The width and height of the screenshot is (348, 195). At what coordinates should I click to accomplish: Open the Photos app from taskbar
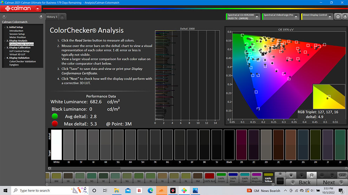[x=195, y=190]
